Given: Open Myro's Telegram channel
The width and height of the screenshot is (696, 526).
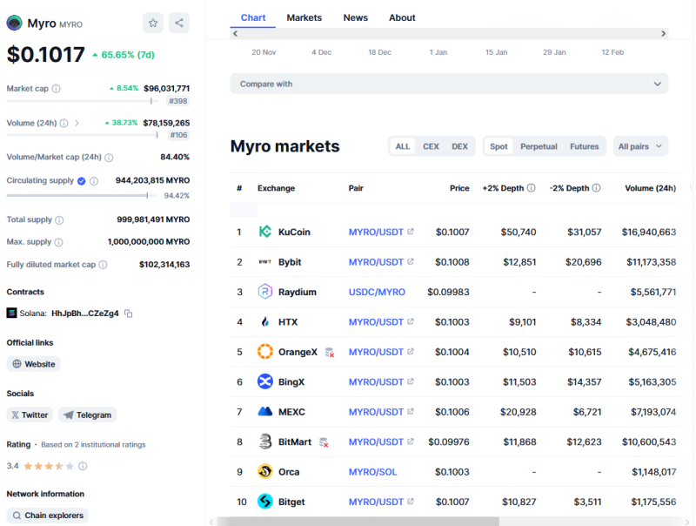Looking at the screenshot, I should coord(88,415).
